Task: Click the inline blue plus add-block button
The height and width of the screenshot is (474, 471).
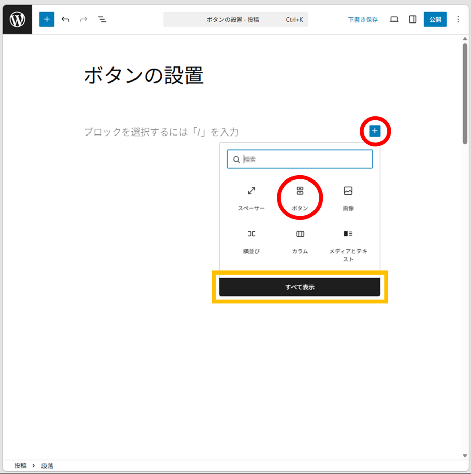Action: (x=375, y=131)
